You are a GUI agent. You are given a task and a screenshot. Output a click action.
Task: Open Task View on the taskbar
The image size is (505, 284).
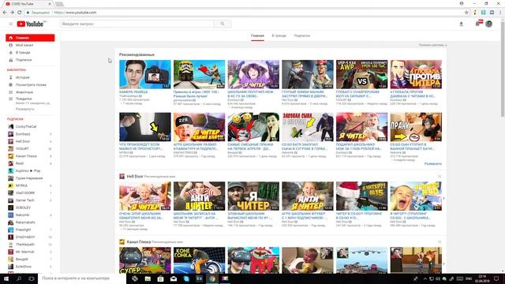(32, 278)
